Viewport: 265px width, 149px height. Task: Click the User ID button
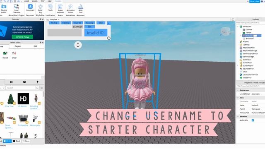coord(77,23)
